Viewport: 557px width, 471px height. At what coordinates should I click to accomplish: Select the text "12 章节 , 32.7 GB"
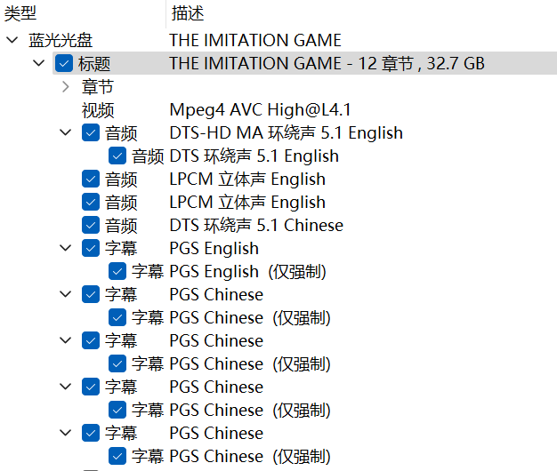tap(421, 63)
